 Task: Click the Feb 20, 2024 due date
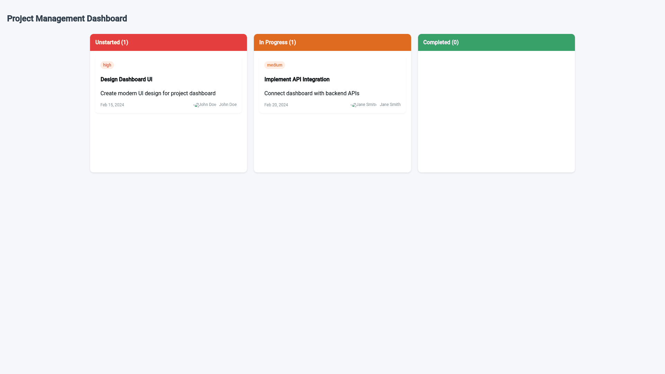[276, 105]
